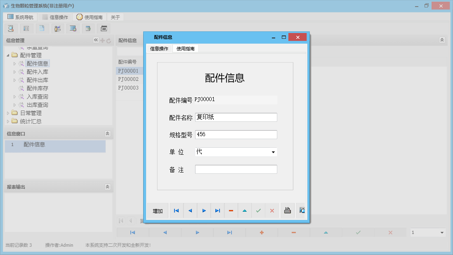The width and height of the screenshot is (453, 255).
Task: Click the person icon on the main toolbar
Action: pos(57,28)
